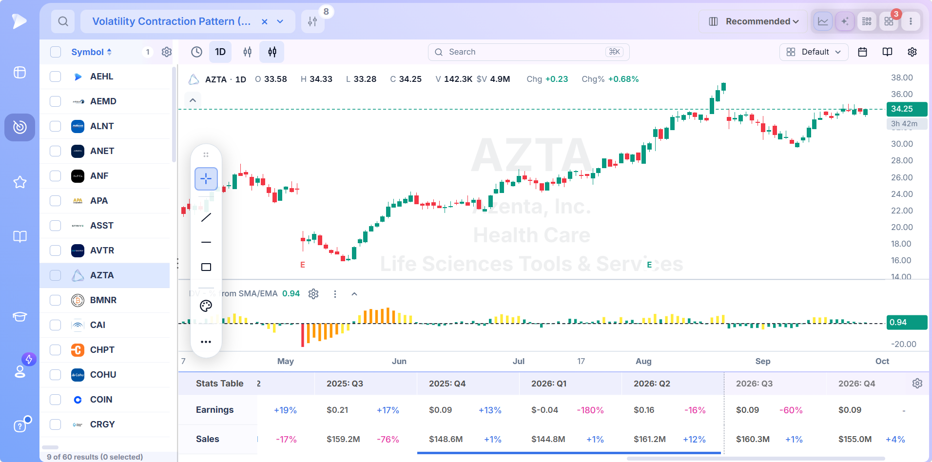Image resolution: width=932 pixels, height=462 pixels.
Task: Open indicator settings gear beside 0.94
Action: pyautogui.click(x=313, y=294)
